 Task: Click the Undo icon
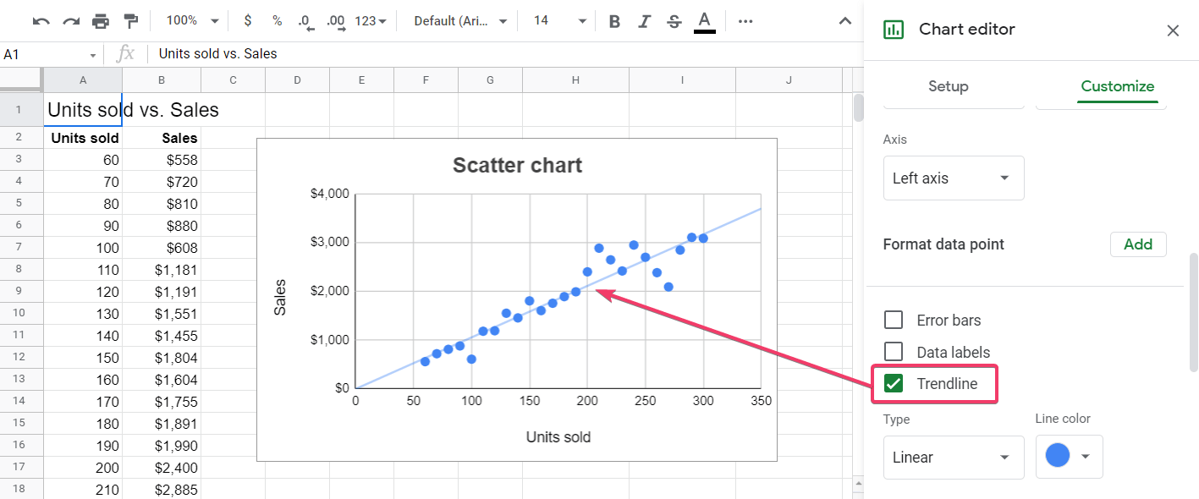tap(40, 20)
